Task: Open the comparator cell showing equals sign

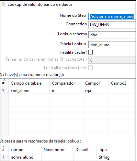Action: click(66, 91)
